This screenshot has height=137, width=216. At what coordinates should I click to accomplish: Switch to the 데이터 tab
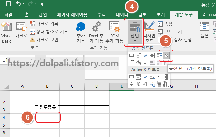122,14
